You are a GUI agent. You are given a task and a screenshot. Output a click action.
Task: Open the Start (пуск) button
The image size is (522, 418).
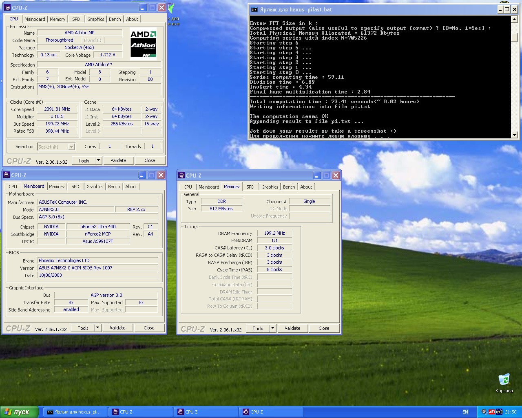click(x=19, y=412)
